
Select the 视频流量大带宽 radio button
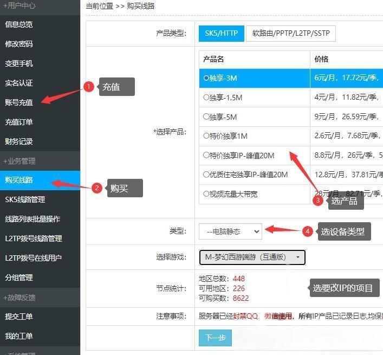pos(206,194)
